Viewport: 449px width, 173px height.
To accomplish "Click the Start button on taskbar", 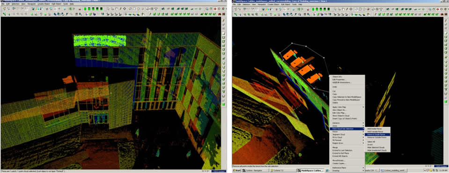I will 236,170.
